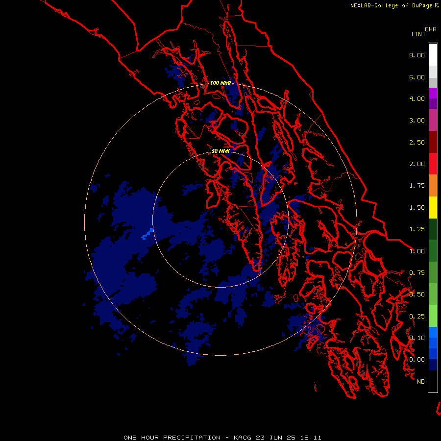
Task: Click the 1.50 legend value
Action: coord(417,208)
